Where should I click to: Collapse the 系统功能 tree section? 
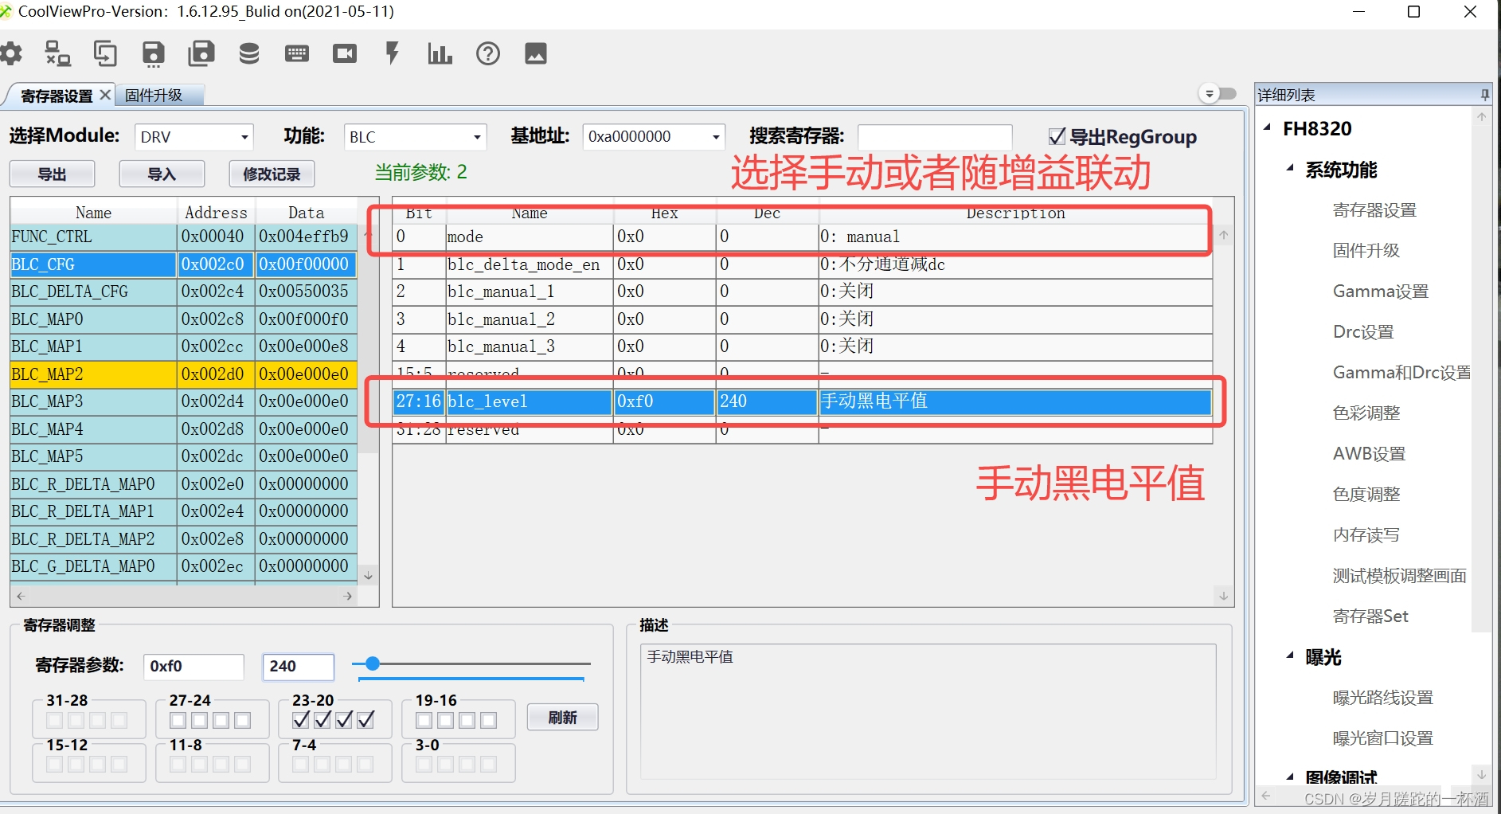tap(1290, 168)
